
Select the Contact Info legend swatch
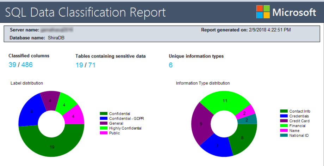pos(284,111)
